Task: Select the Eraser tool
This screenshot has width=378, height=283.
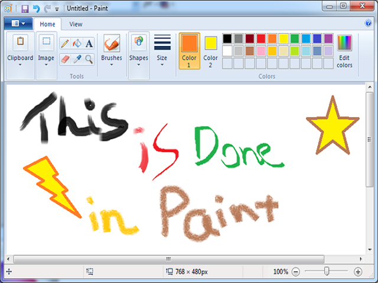Action: pyautogui.click(x=65, y=59)
